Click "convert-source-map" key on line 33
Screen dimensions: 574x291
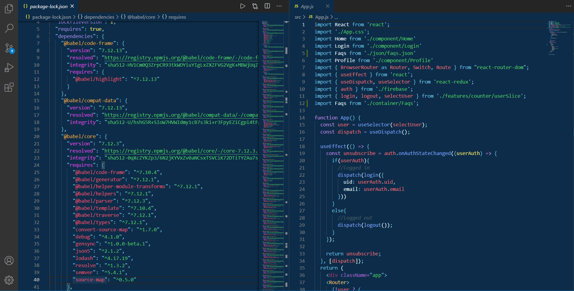(x=102, y=229)
